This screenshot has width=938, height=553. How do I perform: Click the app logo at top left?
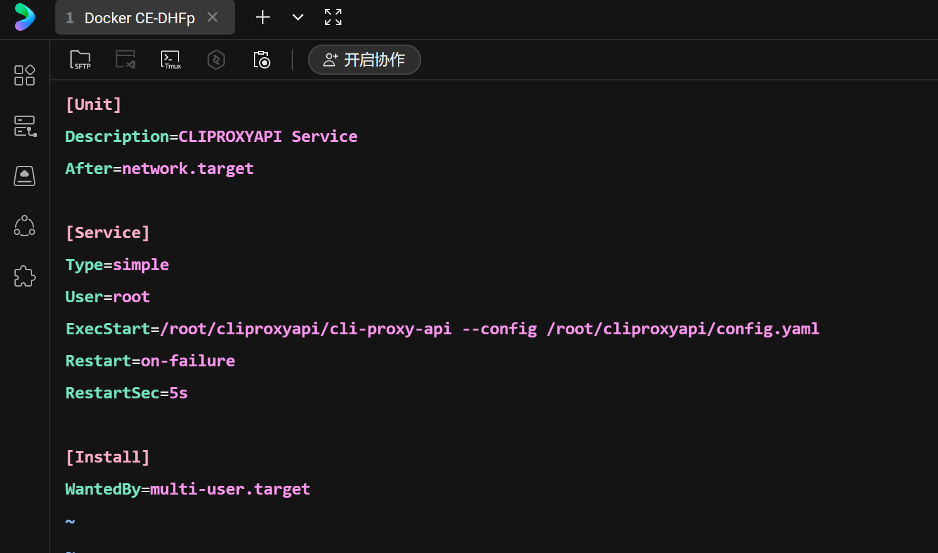(x=25, y=17)
